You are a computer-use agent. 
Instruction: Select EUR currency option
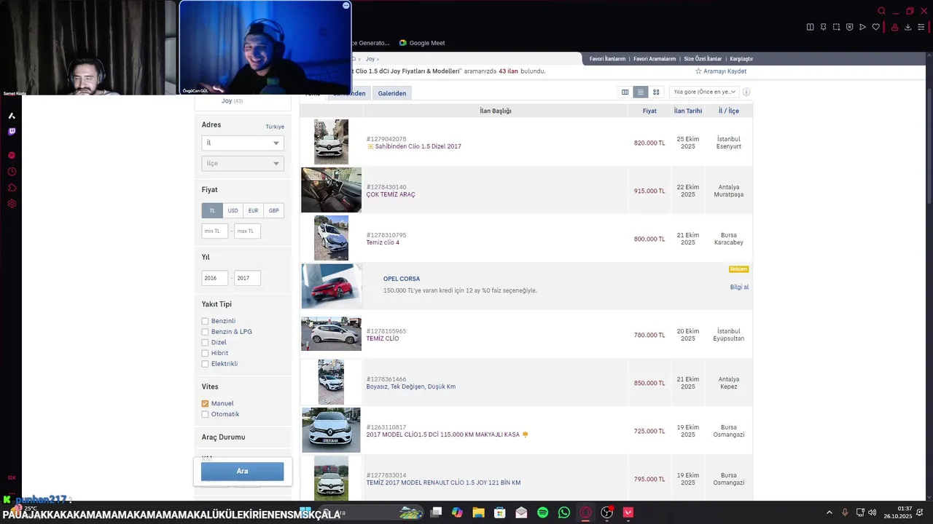click(253, 210)
